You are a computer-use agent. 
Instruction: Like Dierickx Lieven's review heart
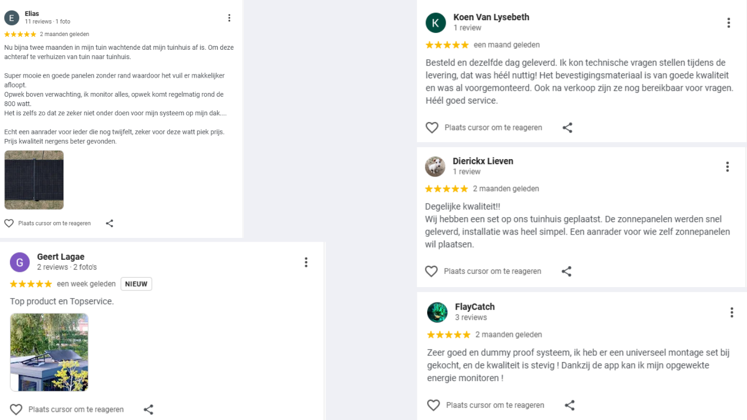(x=431, y=271)
